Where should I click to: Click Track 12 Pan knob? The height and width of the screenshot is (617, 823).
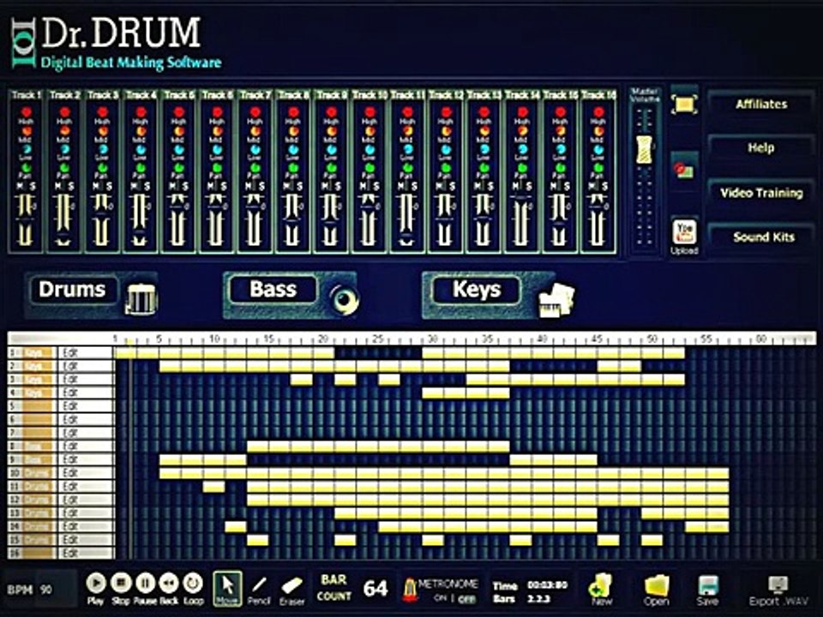pos(446,168)
